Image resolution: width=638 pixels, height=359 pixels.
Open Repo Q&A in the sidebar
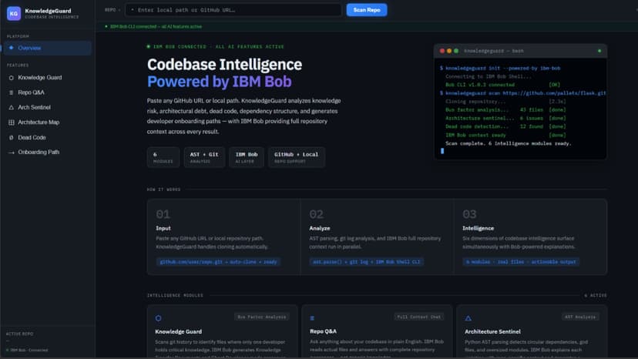[x=48, y=92]
